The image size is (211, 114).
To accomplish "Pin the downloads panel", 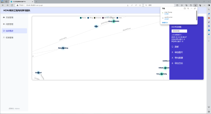I will pos(195,8).
